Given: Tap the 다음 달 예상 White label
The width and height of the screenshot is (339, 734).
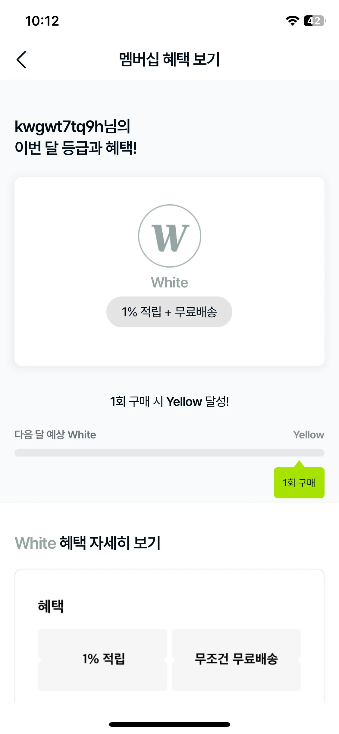Looking at the screenshot, I should [x=55, y=435].
